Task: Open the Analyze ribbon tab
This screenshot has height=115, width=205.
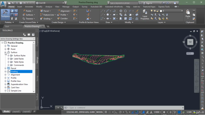Action: 49,7
